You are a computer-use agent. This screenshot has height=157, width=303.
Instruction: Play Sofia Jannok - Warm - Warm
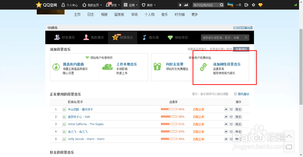click(x=64, y=139)
